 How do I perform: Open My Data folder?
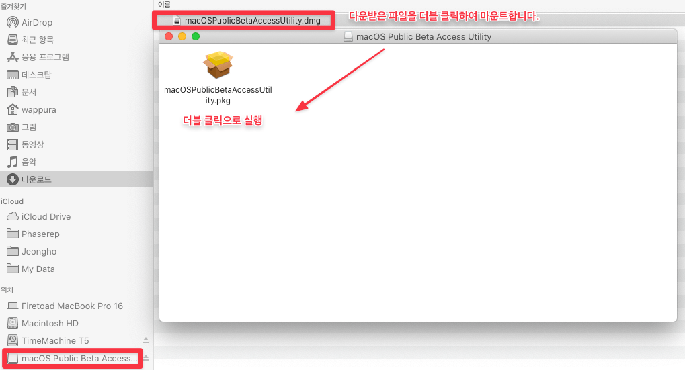click(x=38, y=269)
